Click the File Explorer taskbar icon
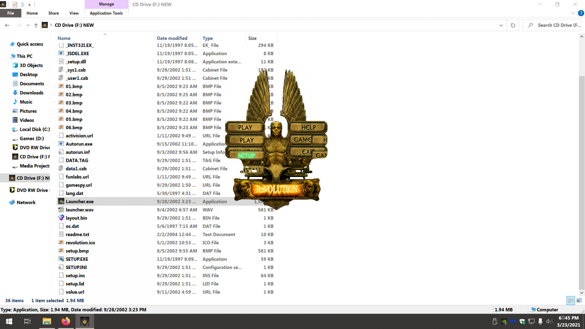Screen dimensions: 585x329 (46, 321)
